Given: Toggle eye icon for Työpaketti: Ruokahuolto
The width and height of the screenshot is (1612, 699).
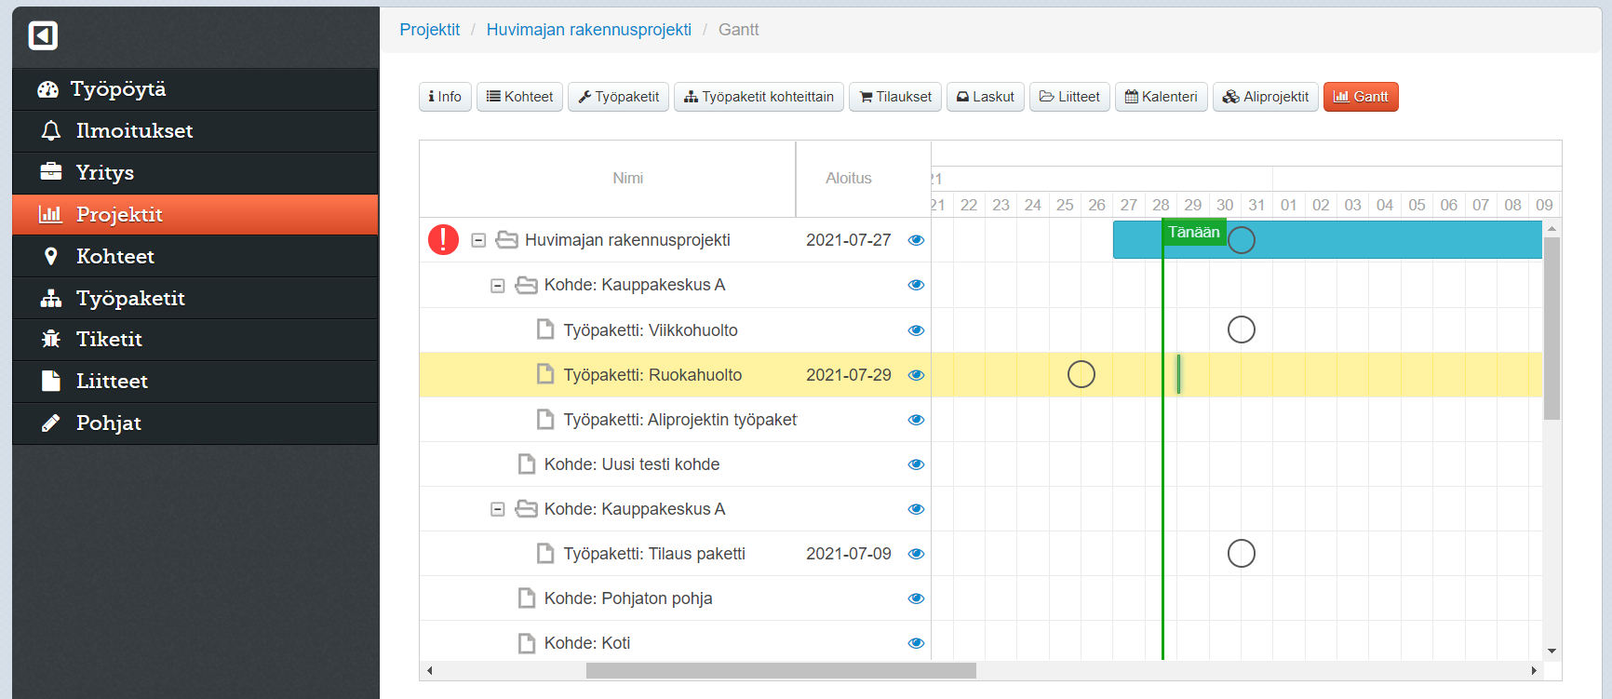Looking at the screenshot, I should tap(916, 375).
